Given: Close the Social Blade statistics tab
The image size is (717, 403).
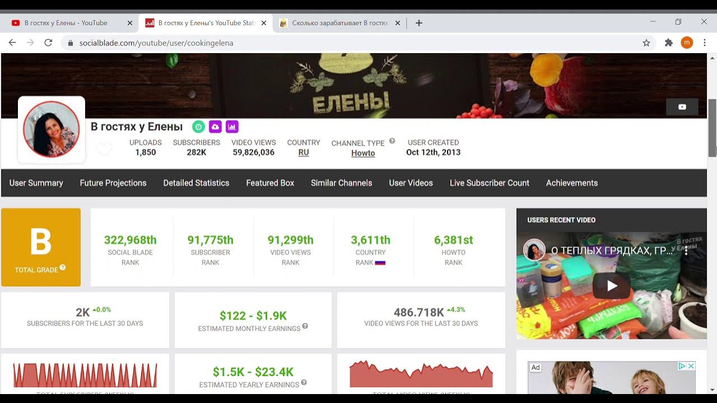Looking at the screenshot, I should tap(264, 23).
